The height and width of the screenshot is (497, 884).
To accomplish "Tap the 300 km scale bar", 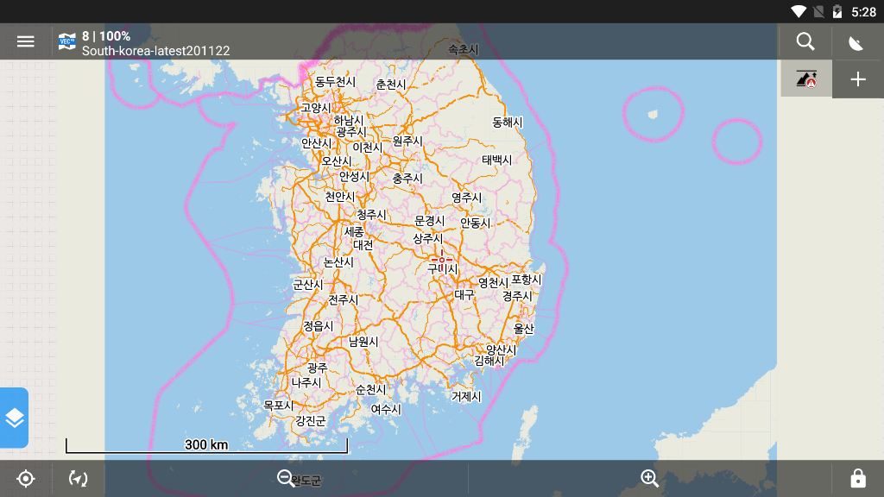I will coord(205,445).
